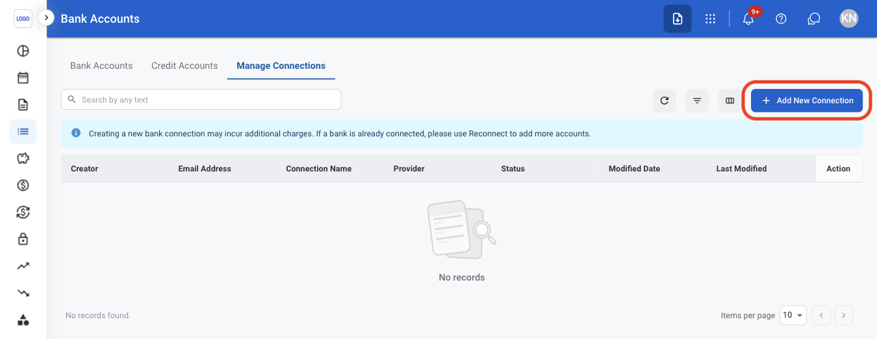Focus the Search by any text field
The height and width of the screenshot is (339, 877).
click(201, 99)
